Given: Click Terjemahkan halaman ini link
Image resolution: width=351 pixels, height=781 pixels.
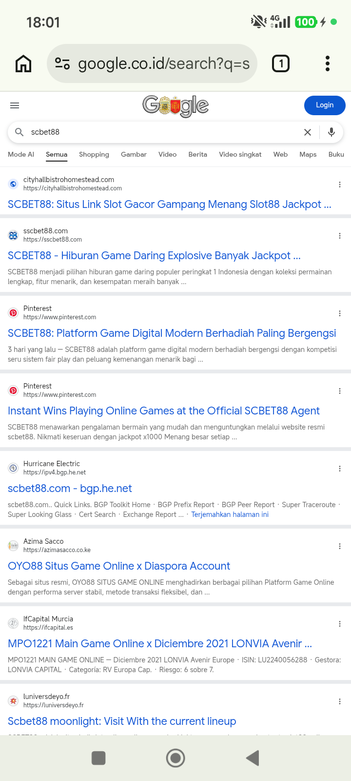Looking at the screenshot, I should tap(230, 514).
